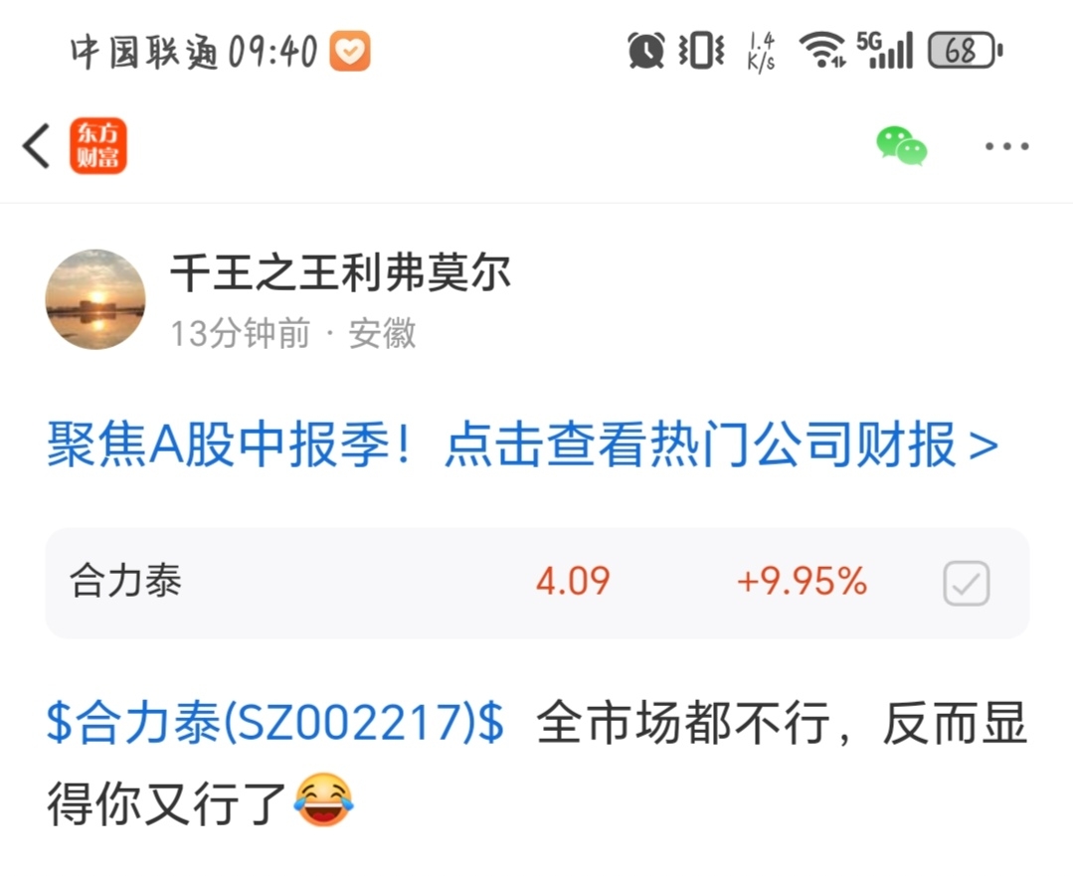The height and width of the screenshot is (876, 1073).
Task: Open user profile 千王之王利弗莫尔
Action: click(340, 272)
